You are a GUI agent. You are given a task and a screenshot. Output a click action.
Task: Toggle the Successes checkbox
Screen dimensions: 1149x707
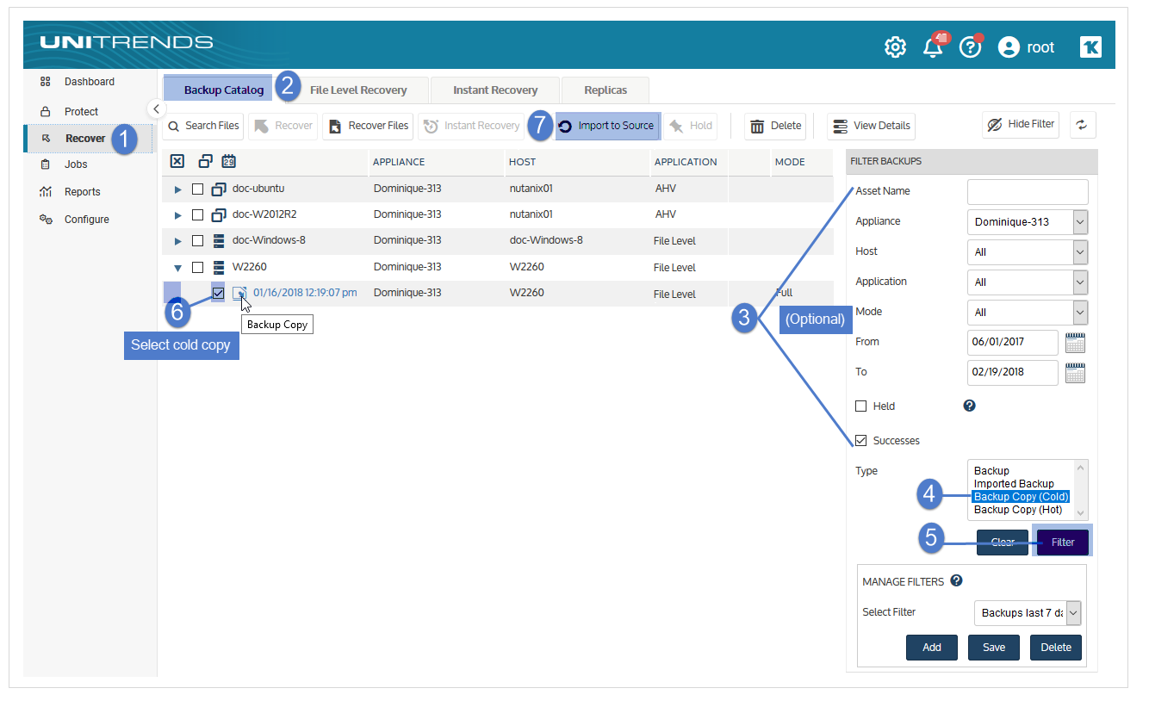point(860,441)
